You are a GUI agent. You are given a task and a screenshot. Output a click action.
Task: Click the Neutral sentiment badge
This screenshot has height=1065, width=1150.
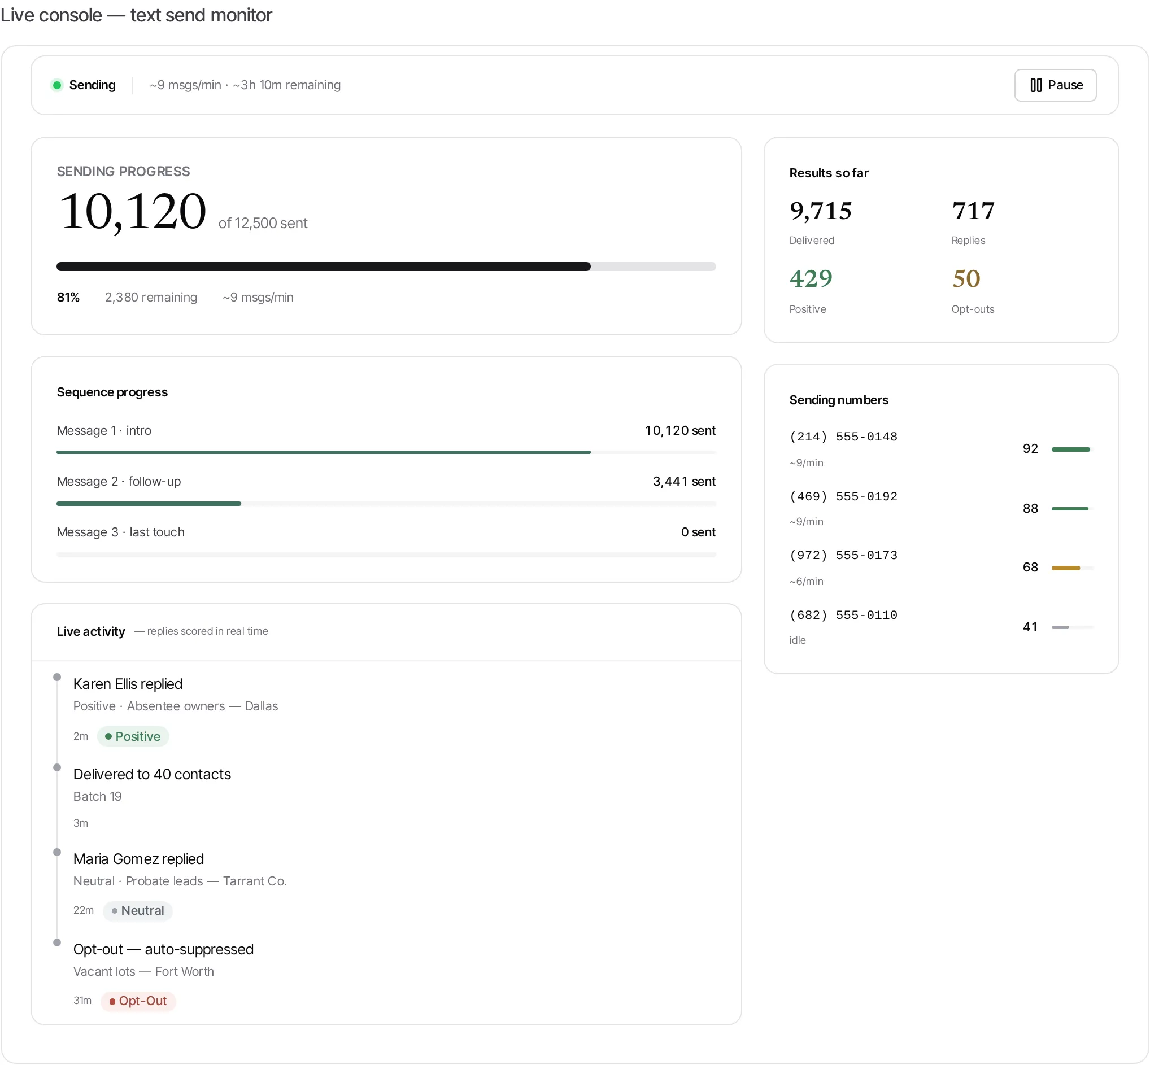pyautogui.click(x=138, y=911)
